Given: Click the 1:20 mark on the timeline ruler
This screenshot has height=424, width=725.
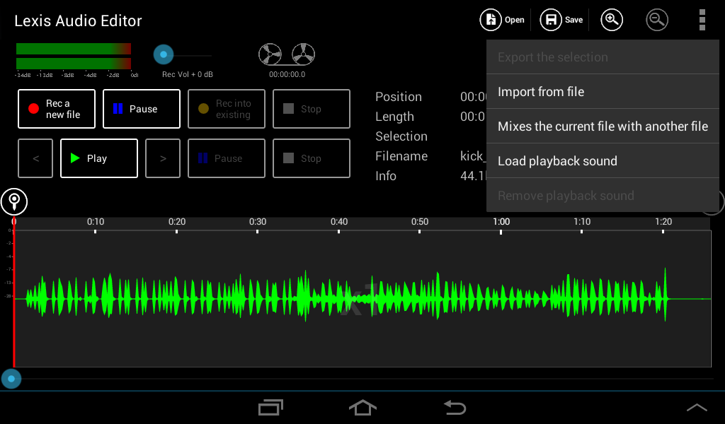Looking at the screenshot, I should [663, 222].
